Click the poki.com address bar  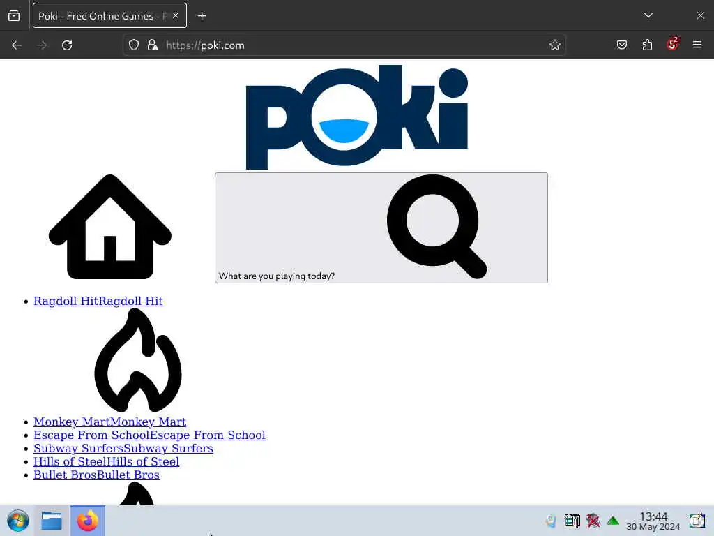(346, 45)
